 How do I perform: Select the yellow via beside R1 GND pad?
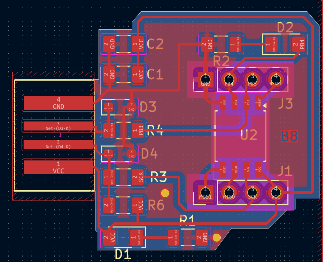pyautogui.click(x=217, y=237)
